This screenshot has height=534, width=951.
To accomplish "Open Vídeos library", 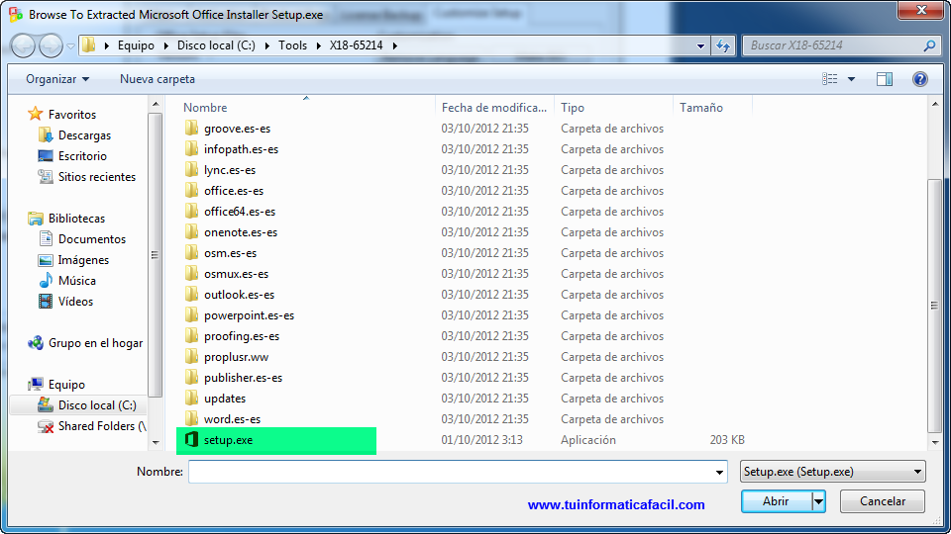I will (x=75, y=301).
